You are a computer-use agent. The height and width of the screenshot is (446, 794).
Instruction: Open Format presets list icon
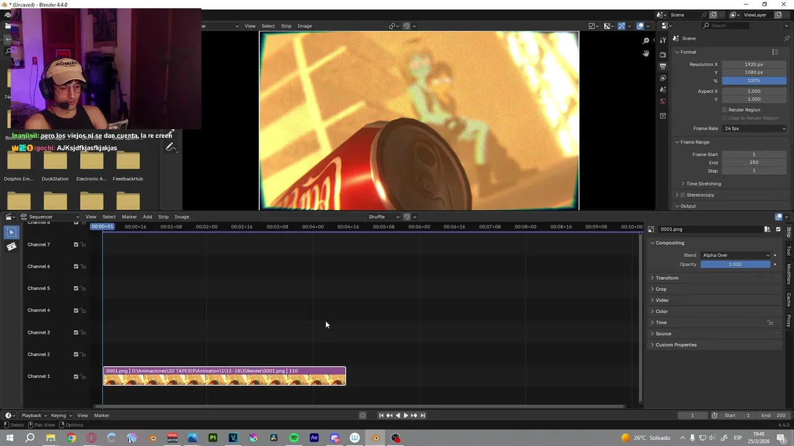[x=775, y=52]
